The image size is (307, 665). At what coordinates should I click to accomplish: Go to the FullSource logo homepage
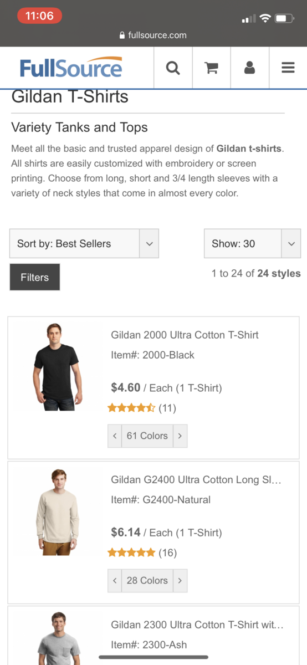click(71, 67)
